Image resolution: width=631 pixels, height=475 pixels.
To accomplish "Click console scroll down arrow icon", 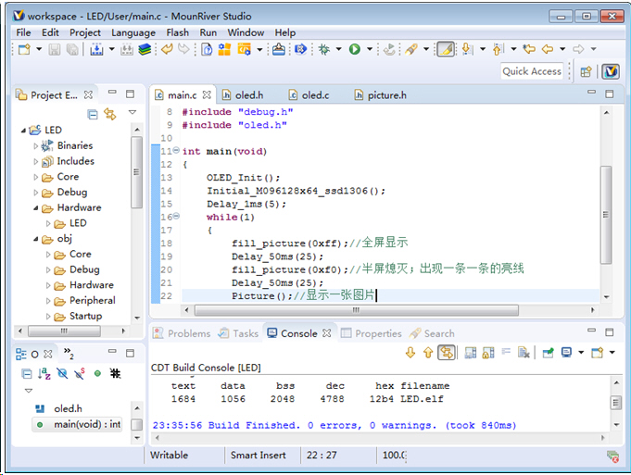I will (x=410, y=353).
